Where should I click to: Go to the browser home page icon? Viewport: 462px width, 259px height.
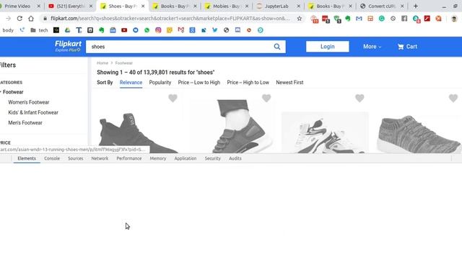pyautogui.click(x=31, y=19)
